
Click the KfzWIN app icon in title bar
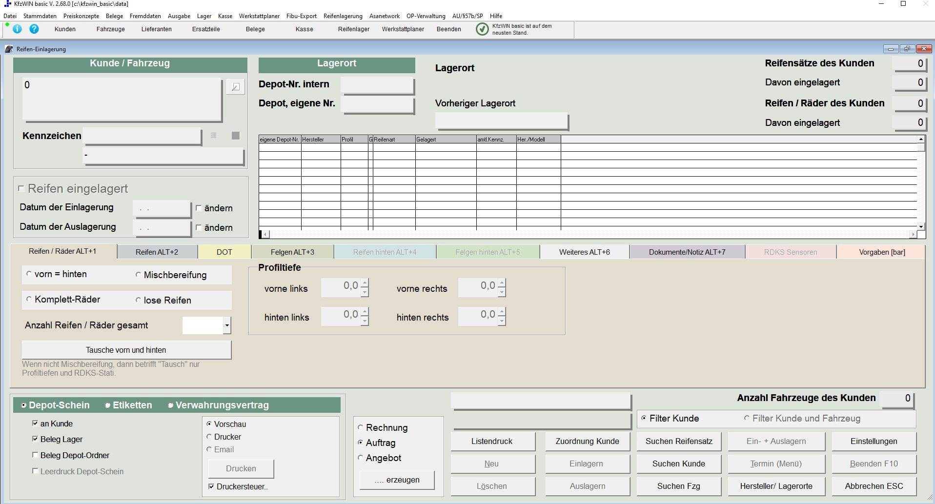pos(7,4)
